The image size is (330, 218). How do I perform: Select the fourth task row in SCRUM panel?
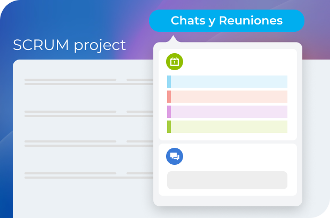click(70, 175)
